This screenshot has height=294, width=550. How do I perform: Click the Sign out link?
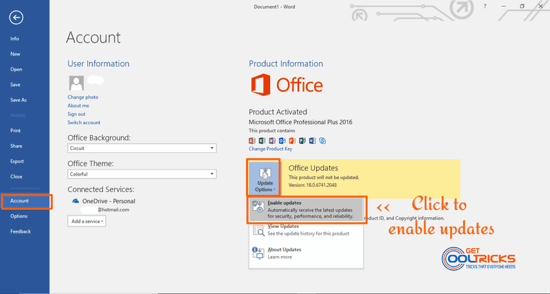(76, 114)
